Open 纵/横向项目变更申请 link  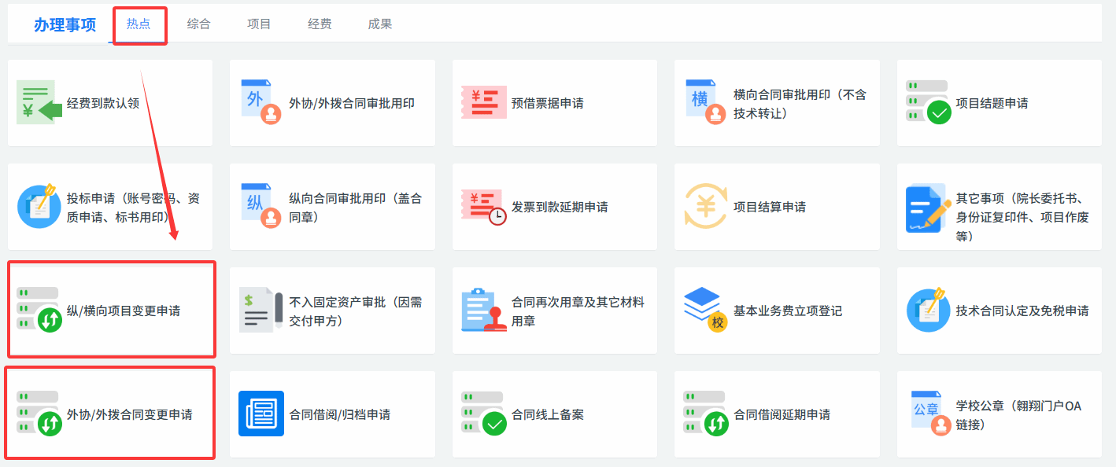tap(124, 311)
